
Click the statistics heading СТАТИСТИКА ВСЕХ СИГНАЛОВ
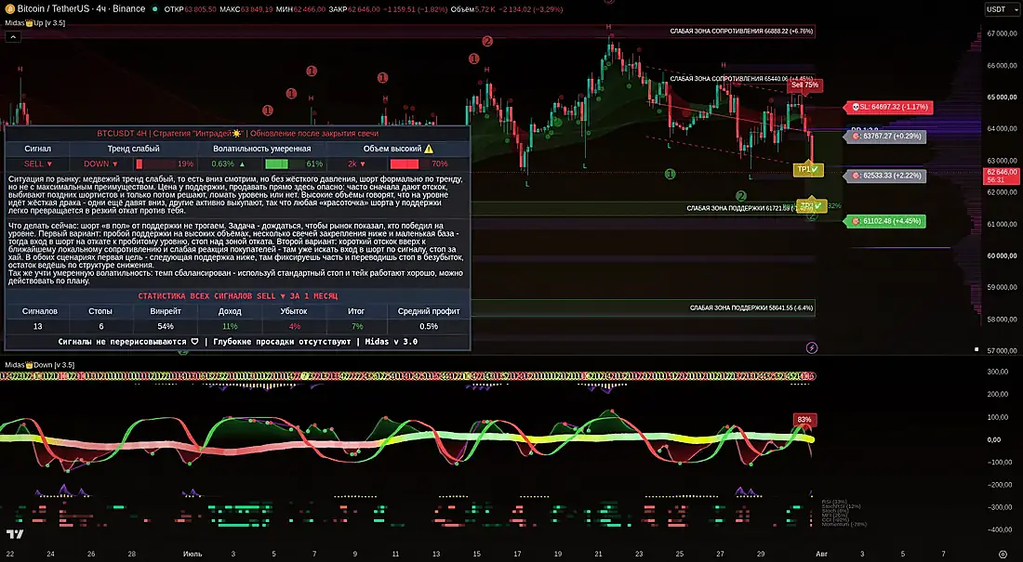[x=237, y=296]
